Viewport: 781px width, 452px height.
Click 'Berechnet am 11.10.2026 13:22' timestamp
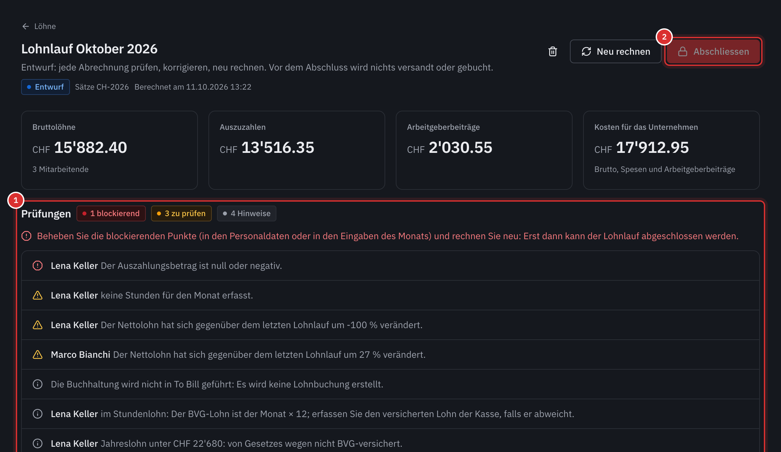pos(193,87)
